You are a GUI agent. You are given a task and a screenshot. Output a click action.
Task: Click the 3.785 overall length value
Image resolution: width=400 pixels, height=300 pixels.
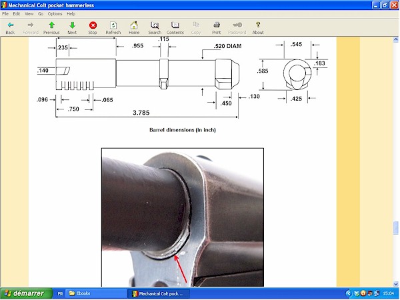click(141, 113)
